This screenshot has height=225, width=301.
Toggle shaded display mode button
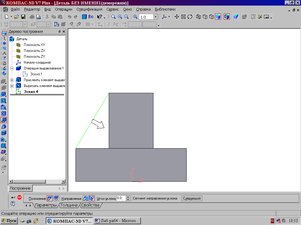point(218,17)
